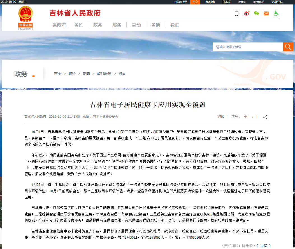Open the mobile phone version icon
This screenshot has width=295, height=249.
237,13
